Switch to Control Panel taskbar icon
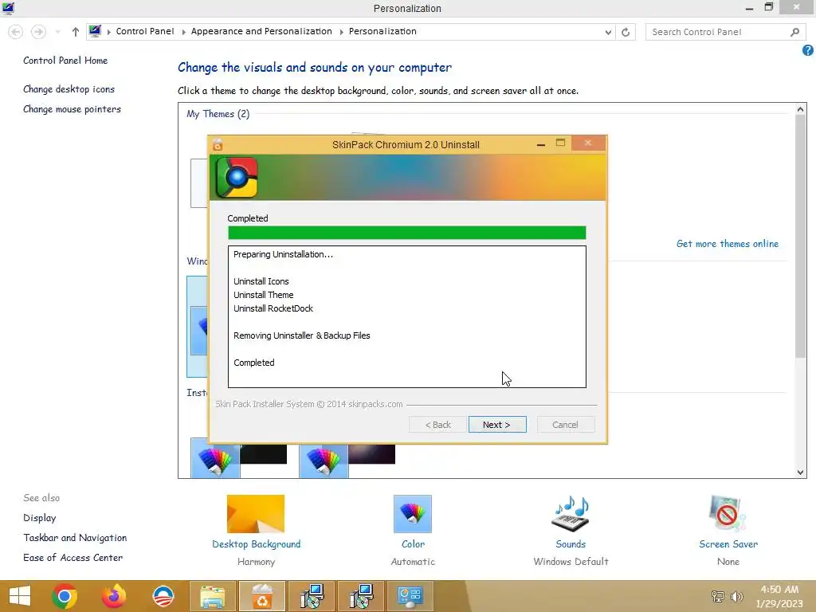Viewport: 816px width, 612px height. (410, 596)
